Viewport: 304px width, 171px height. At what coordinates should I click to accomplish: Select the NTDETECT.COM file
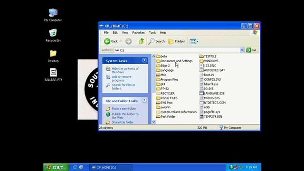point(212,103)
